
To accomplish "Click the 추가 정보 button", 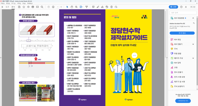I will pyautogui.click(x=182, y=33).
